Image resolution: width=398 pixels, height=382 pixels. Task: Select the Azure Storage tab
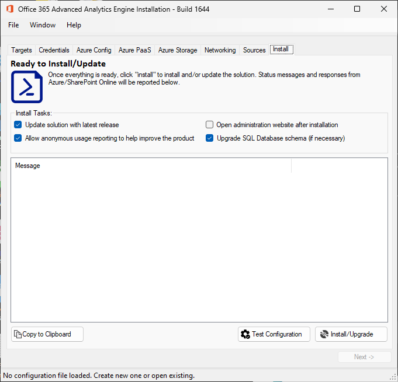pyautogui.click(x=178, y=50)
